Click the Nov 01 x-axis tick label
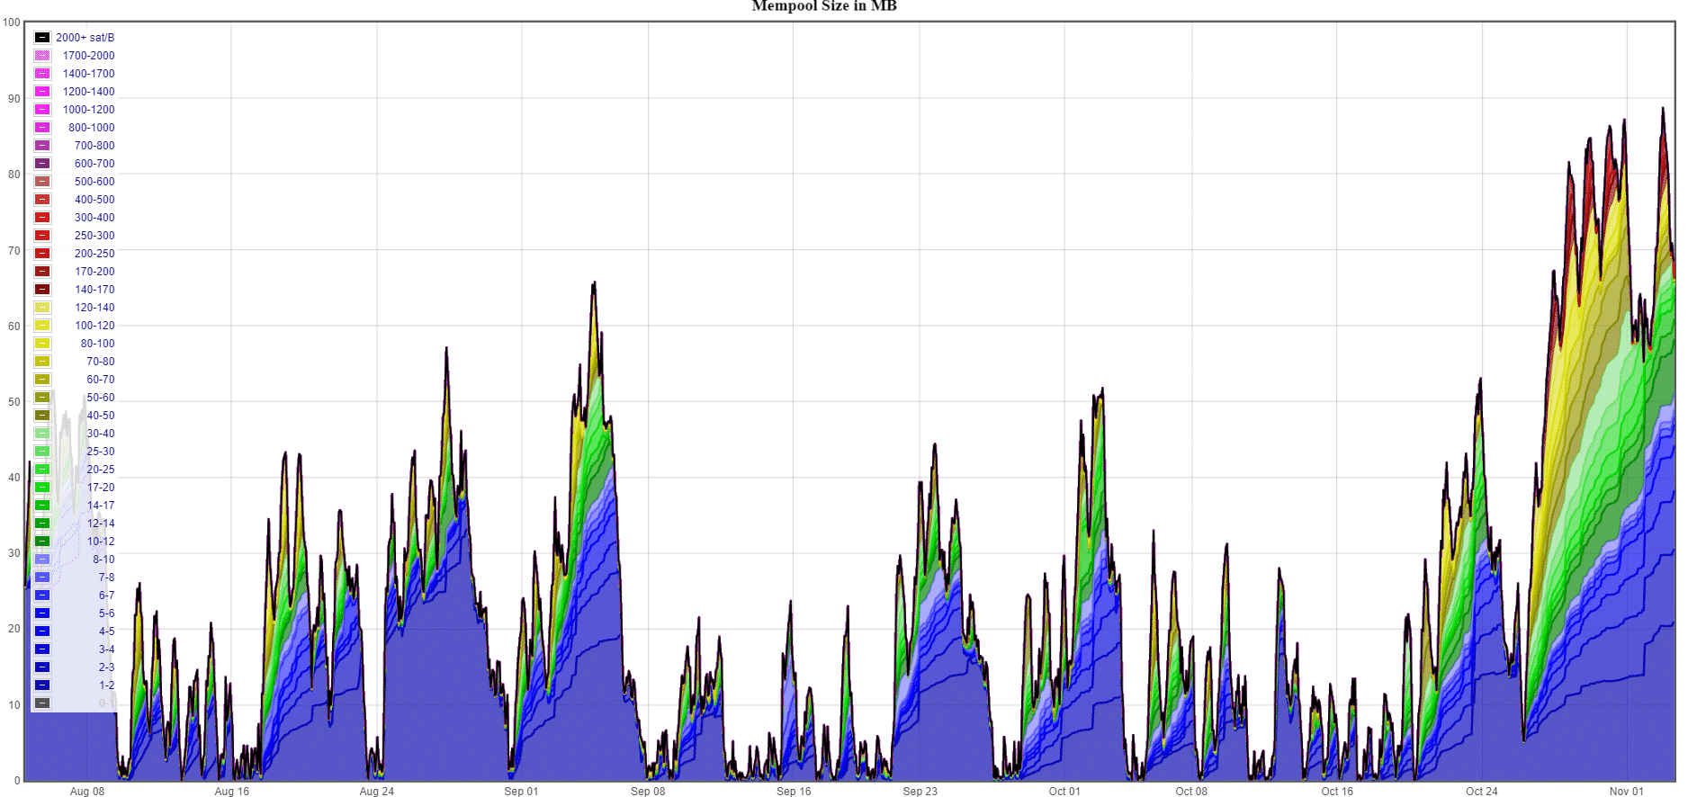This screenshot has width=1688, height=797. [x=1626, y=792]
